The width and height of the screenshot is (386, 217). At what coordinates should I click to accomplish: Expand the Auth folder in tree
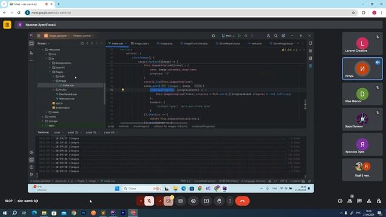tap(54, 77)
